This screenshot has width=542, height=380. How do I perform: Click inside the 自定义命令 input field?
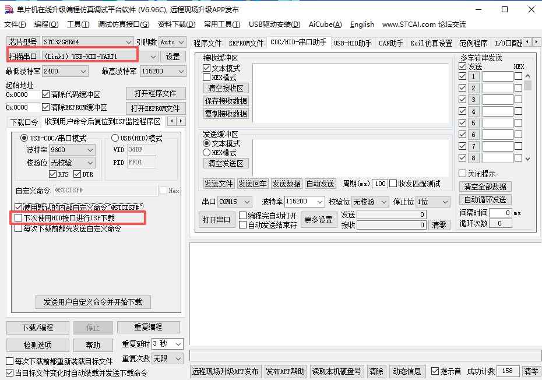(x=105, y=191)
